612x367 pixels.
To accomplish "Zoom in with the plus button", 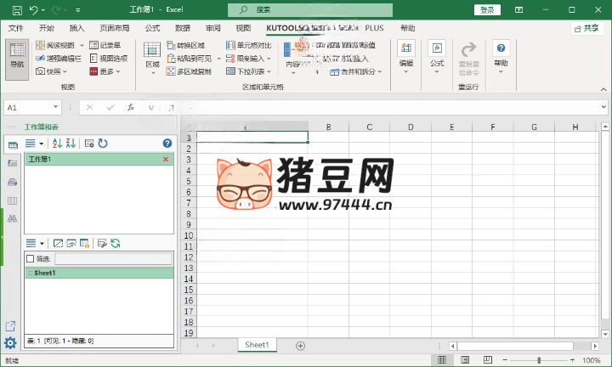I will point(572,360).
